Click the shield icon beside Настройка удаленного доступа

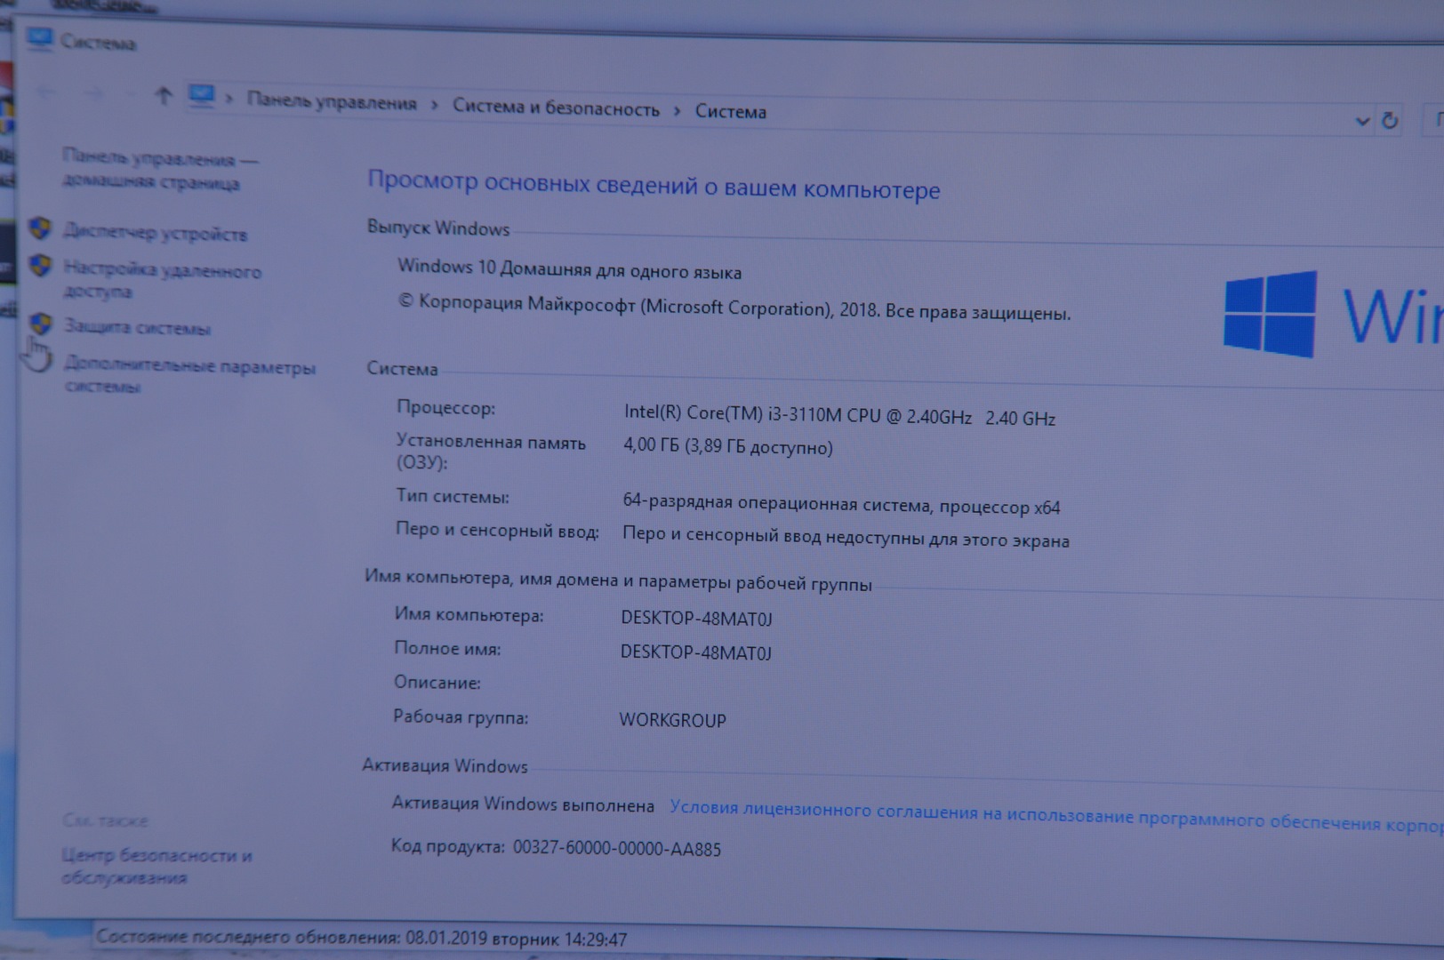[40, 266]
